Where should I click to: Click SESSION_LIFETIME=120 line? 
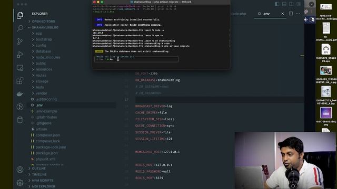click(154, 139)
